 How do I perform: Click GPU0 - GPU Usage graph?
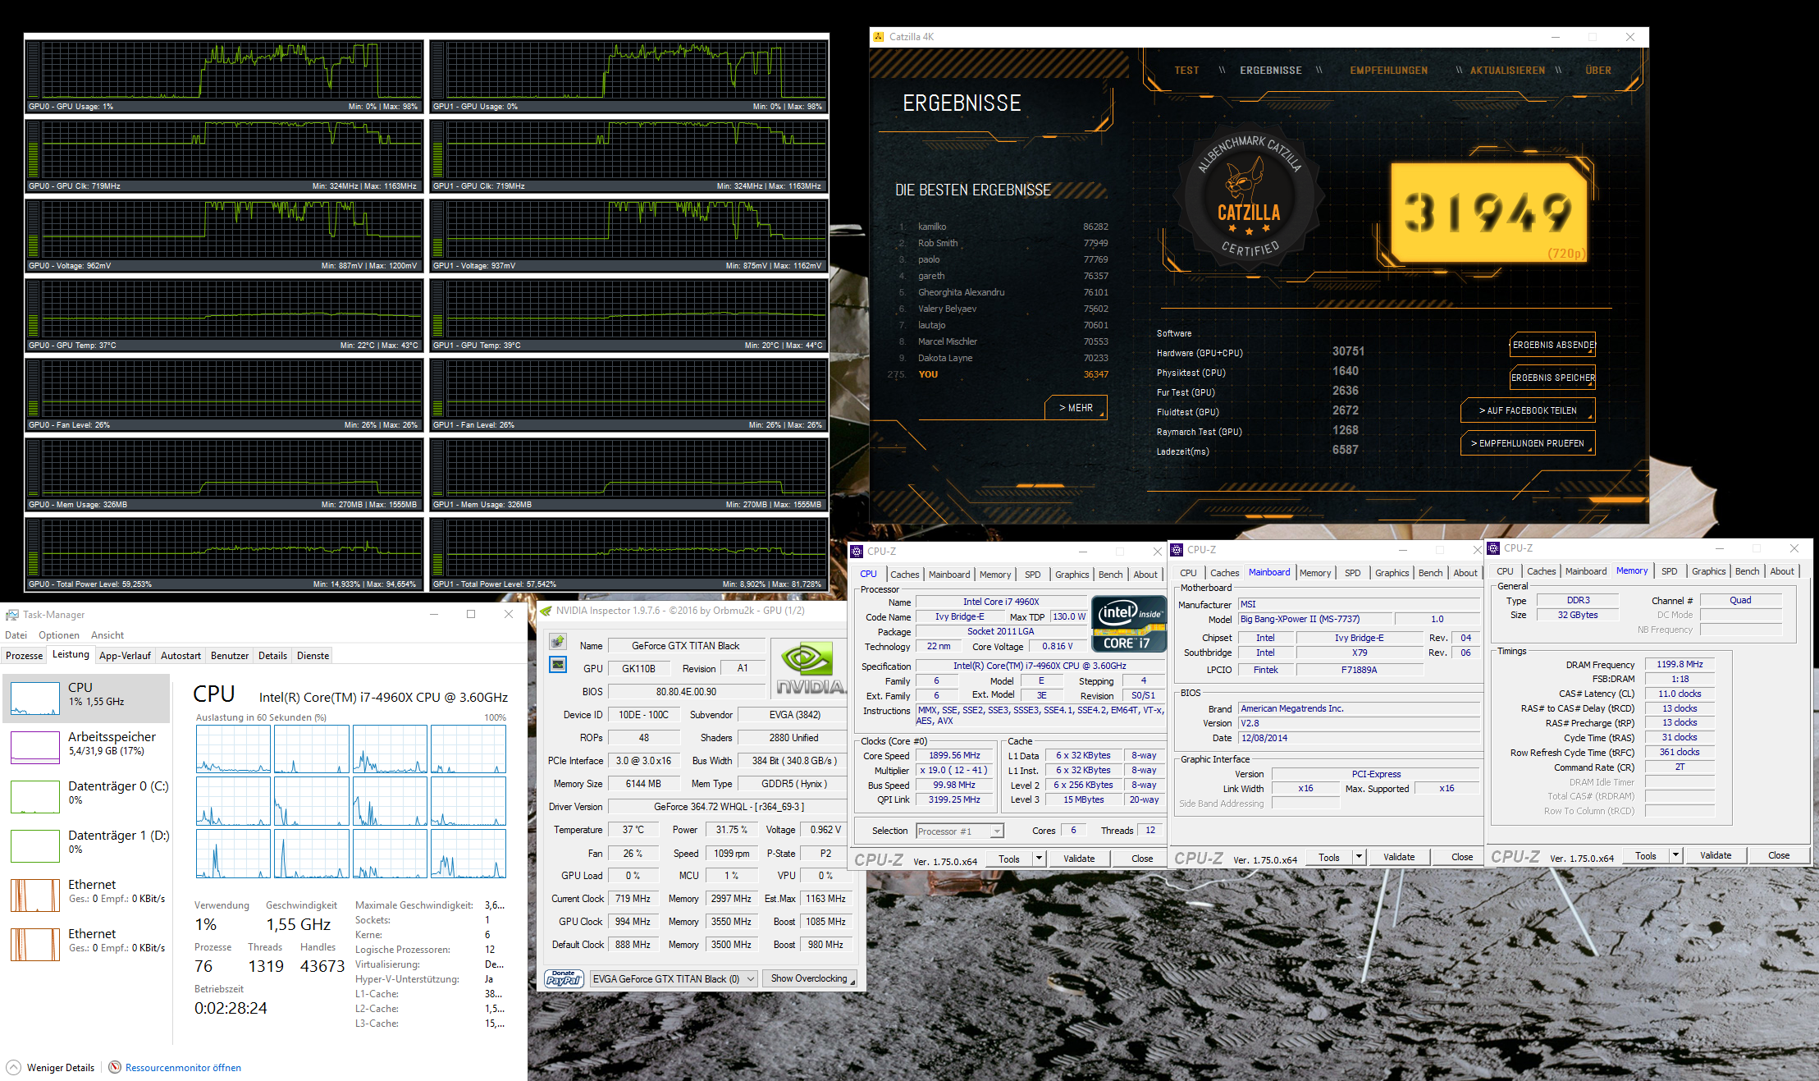225,76
